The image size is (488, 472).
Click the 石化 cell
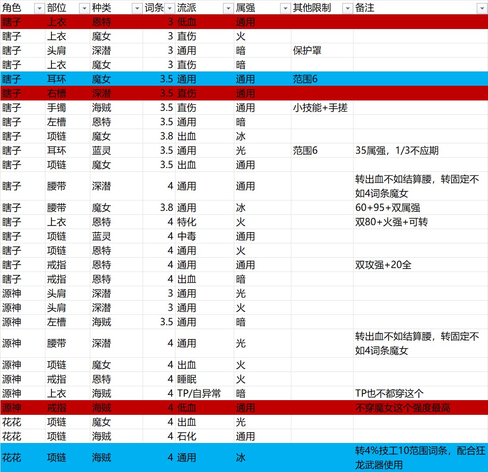[204, 436]
